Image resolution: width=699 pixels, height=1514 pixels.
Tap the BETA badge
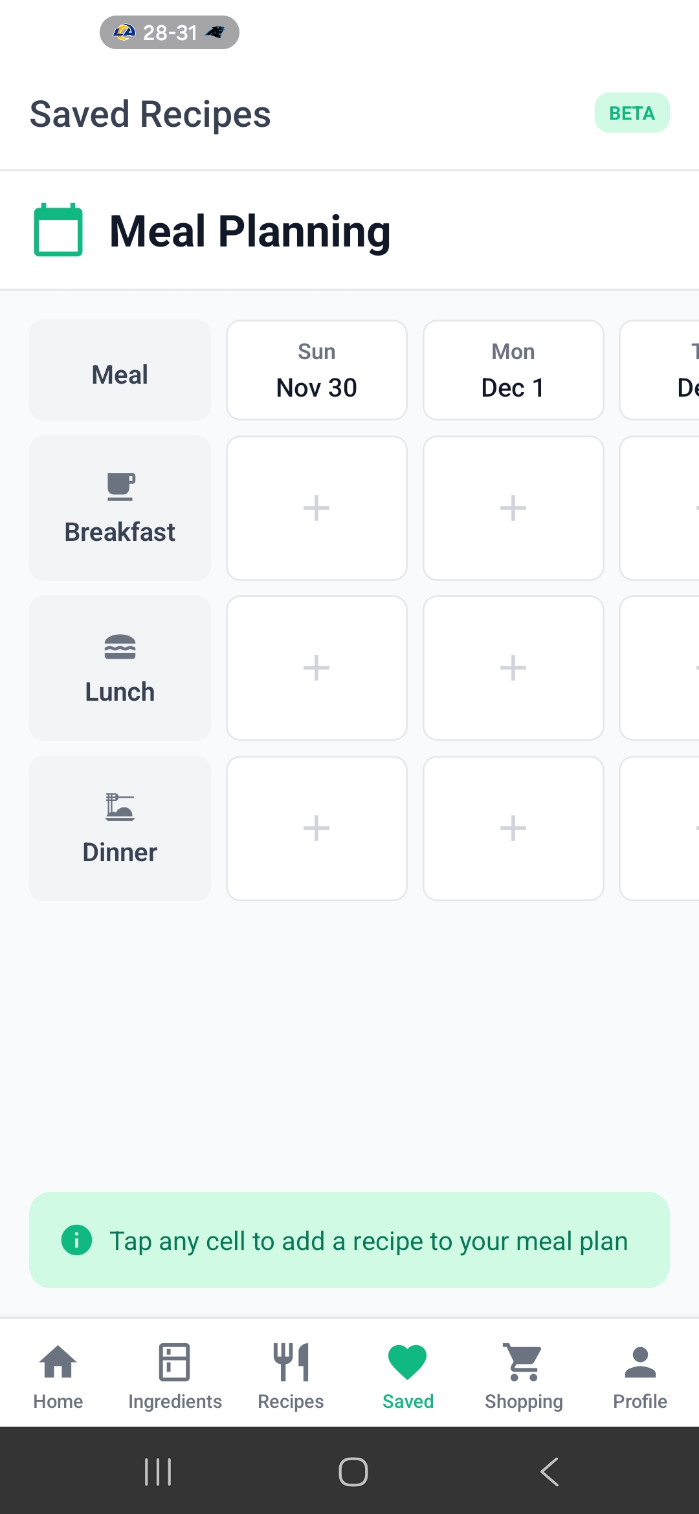[632, 113]
